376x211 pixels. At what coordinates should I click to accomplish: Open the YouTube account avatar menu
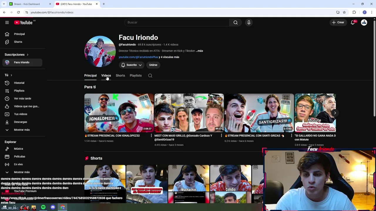364,23
